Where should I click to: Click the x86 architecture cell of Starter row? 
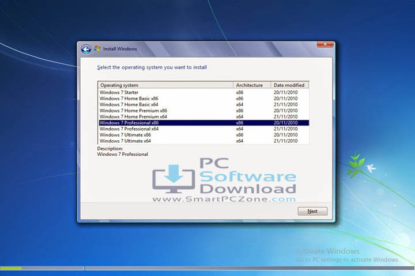(240, 93)
